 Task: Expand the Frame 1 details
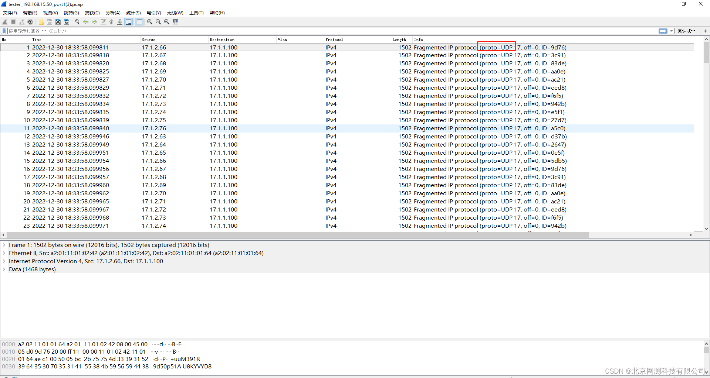[x=4, y=245]
